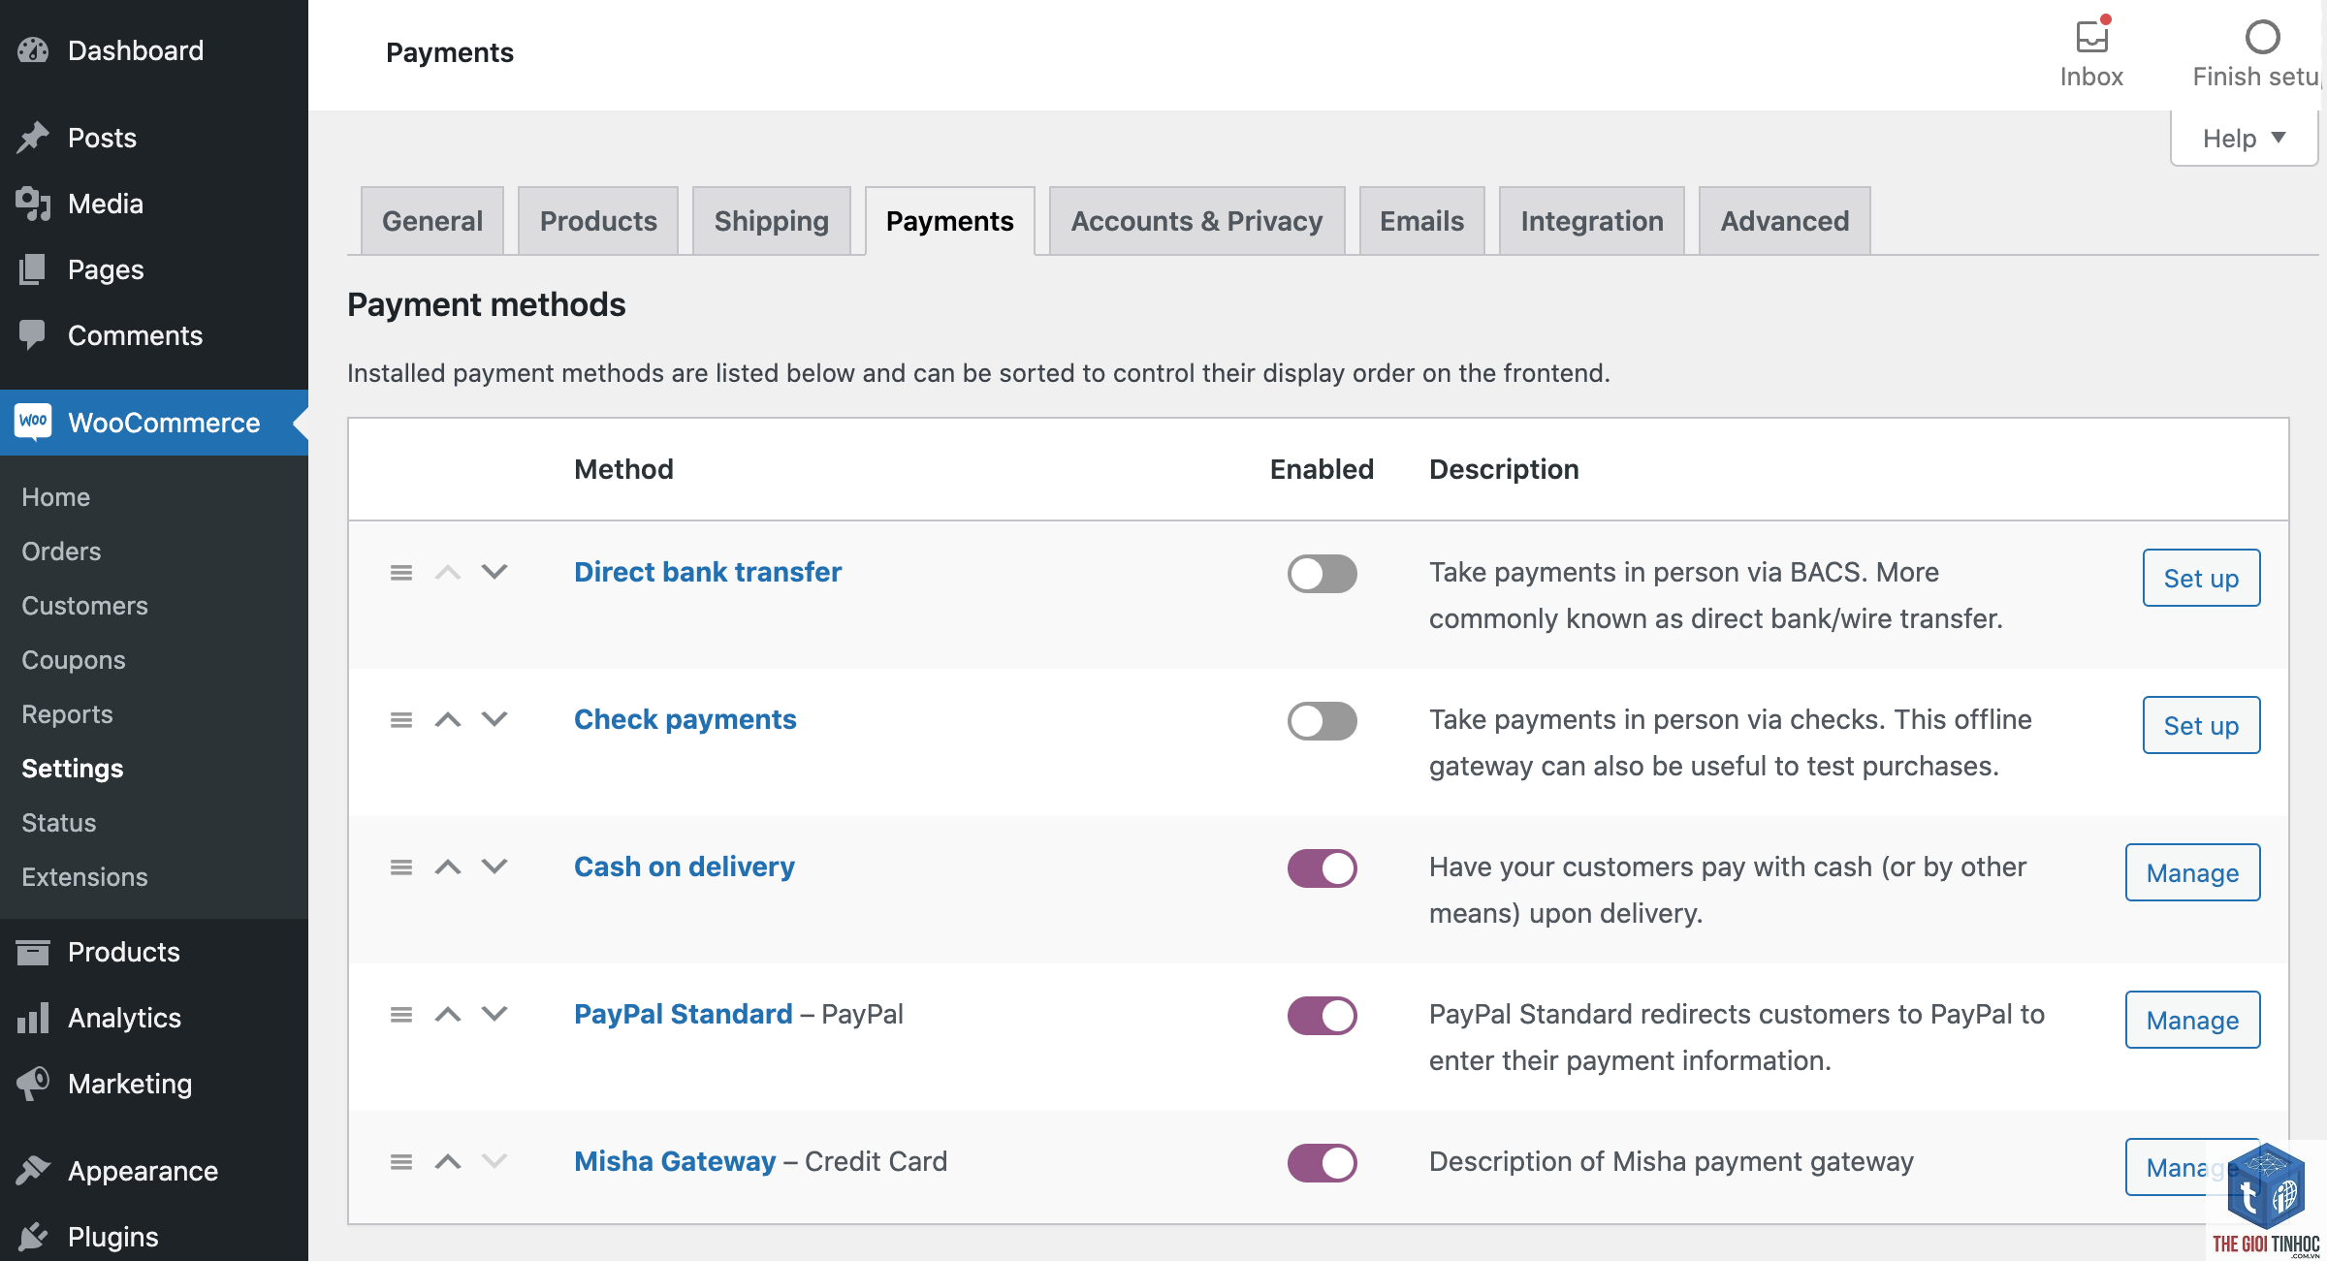The image size is (2327, 1261).
Task: Move Check payments down with arrow
Action: 494,719
